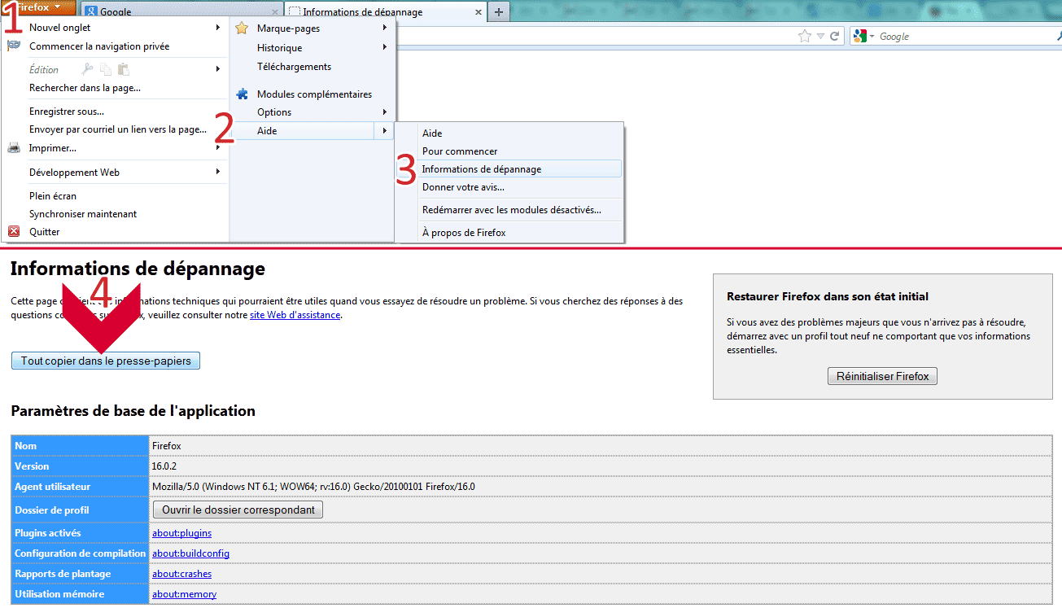Screen dimensions: 1062x608
Task: Click the version value 16.0.2
Action: point(165,466)
